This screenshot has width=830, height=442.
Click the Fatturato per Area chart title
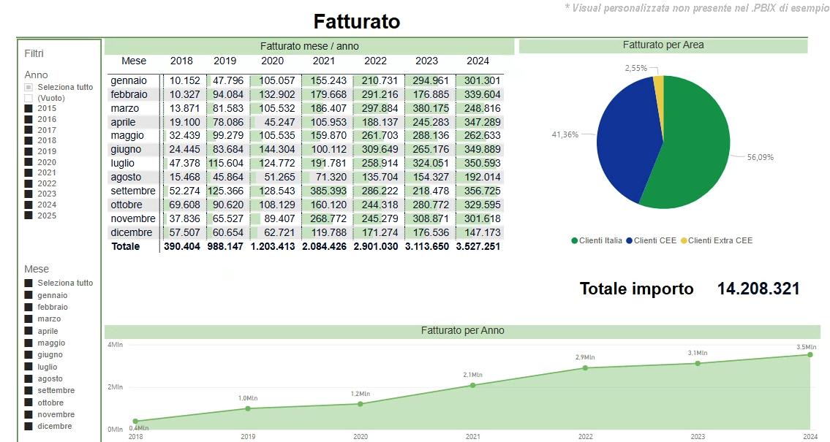point(663,45)
